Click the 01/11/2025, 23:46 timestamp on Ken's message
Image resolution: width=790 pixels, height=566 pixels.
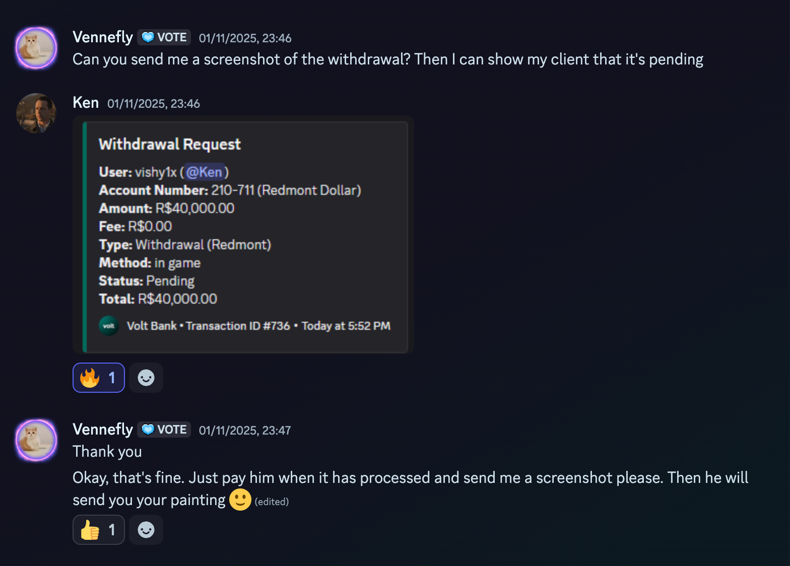(153, 103)
